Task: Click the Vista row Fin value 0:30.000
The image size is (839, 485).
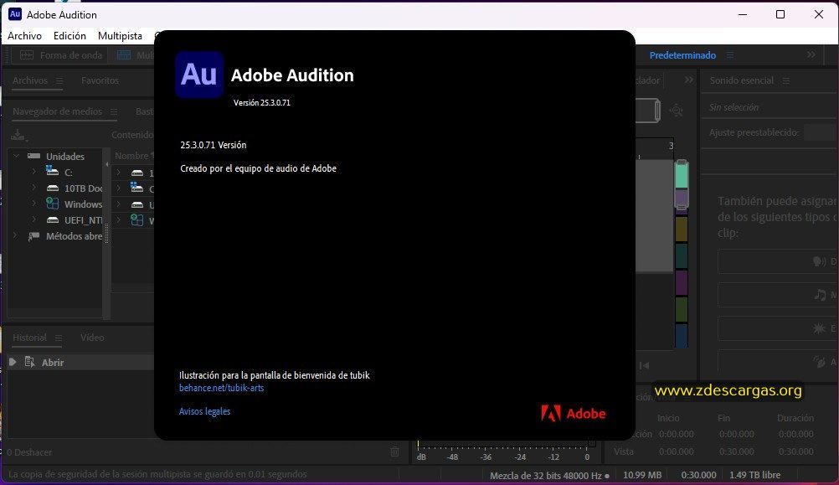Action: (x=736, y=451)
